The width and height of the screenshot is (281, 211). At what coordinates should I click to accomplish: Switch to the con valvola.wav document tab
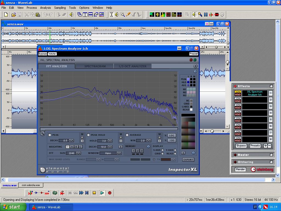[31, 185]
